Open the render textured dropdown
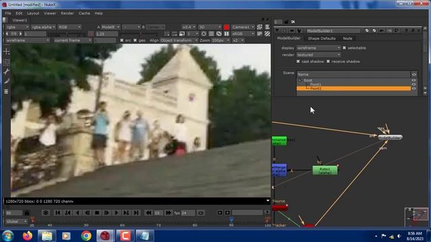This screenshot has width=431, height=242. coord(319,55)
